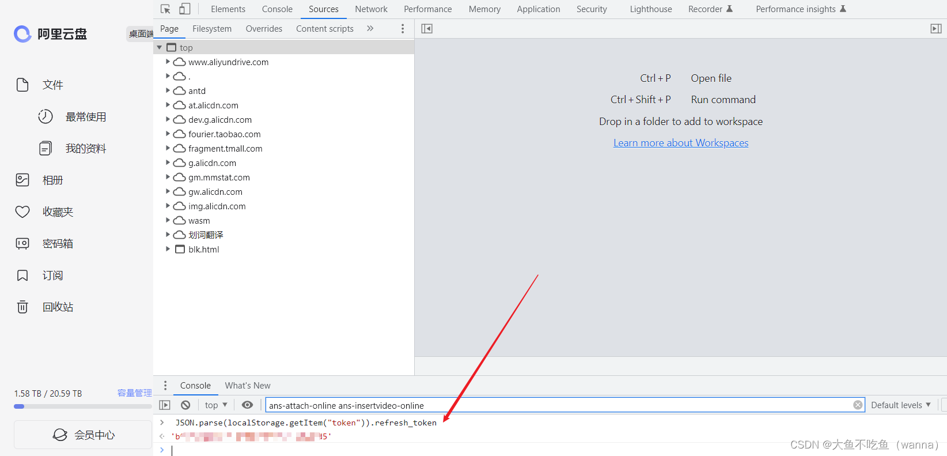Viewport: 947px width, 456px height.
Task: Open the Subscriptions bookmark icon
Action: [22, 275]
